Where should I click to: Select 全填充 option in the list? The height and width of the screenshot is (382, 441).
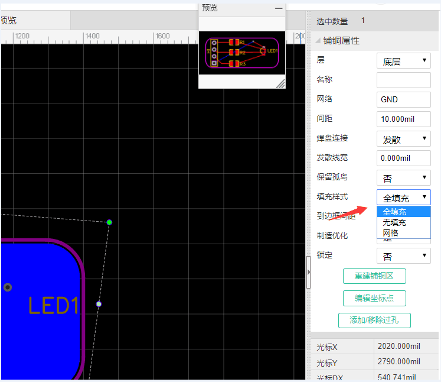tap(394, 212)
